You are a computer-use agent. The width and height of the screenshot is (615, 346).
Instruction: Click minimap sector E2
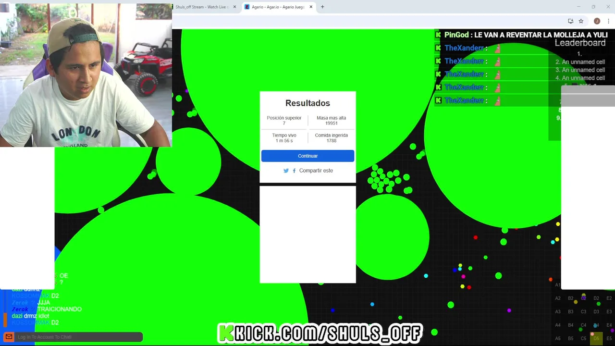609,298
